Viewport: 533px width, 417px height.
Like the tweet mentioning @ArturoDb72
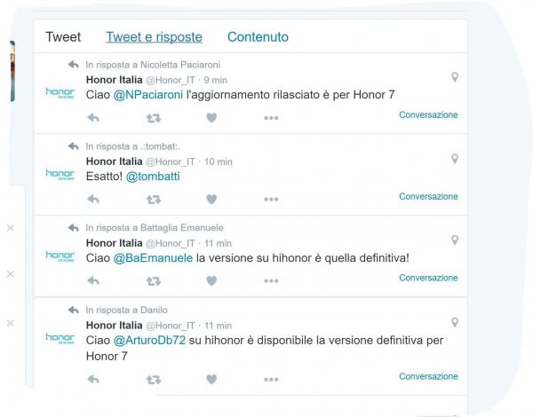[x=211, y=379]
